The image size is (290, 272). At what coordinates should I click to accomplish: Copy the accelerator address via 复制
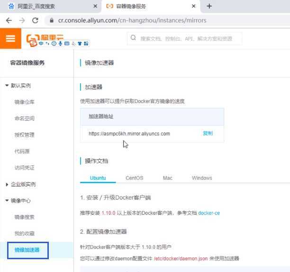[x=208, y=133]
